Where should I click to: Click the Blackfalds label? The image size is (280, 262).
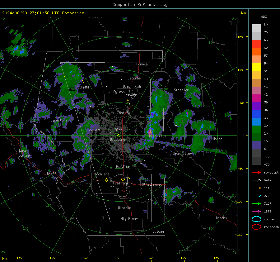point(132,86)
